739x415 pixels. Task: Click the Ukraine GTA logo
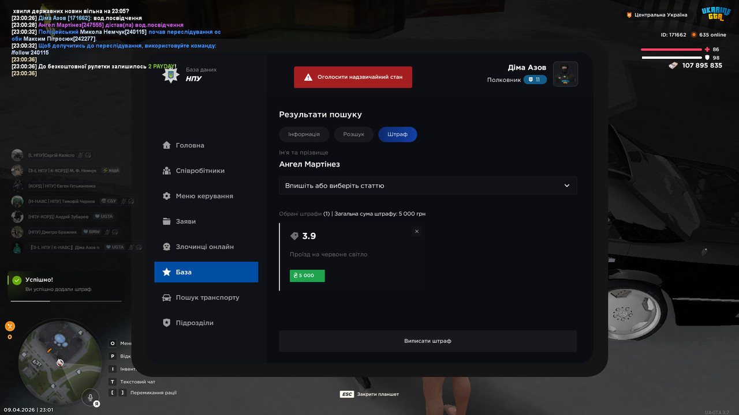point(716,13)
